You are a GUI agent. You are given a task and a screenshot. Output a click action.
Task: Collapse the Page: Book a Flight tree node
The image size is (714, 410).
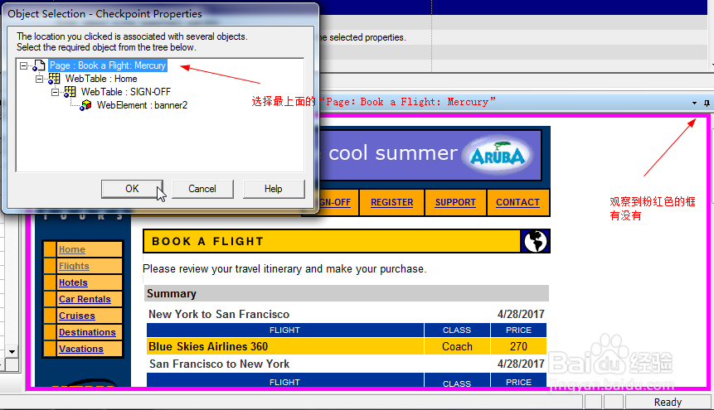tap(24, 66)
